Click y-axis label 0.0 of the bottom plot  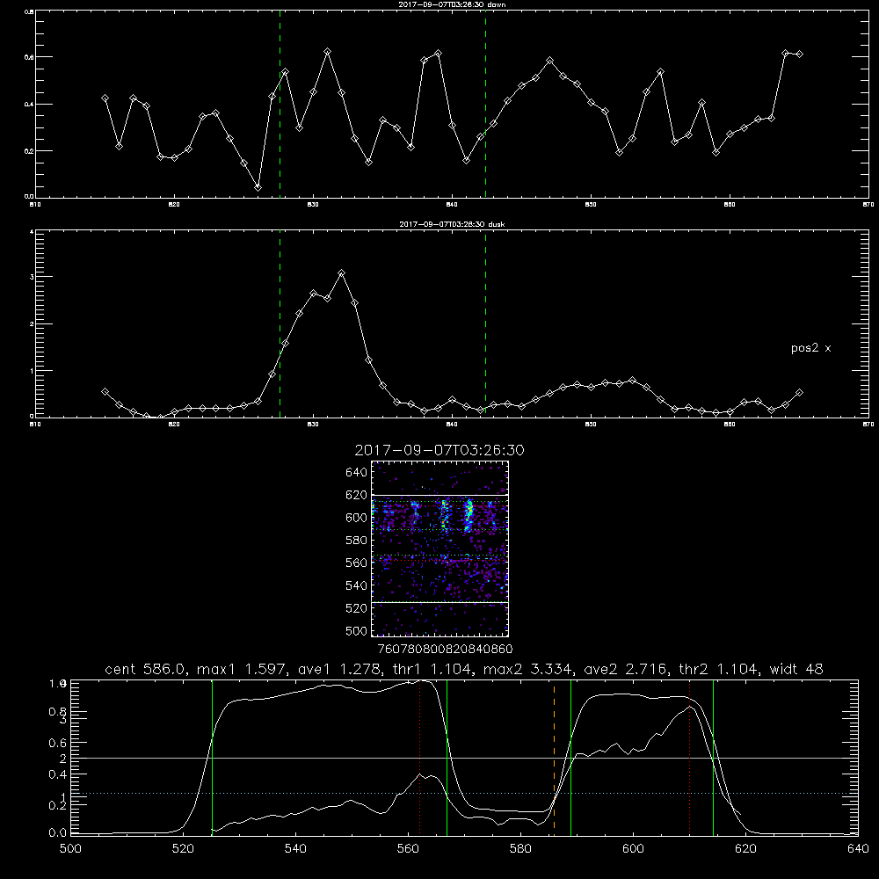tap(58, 833)
